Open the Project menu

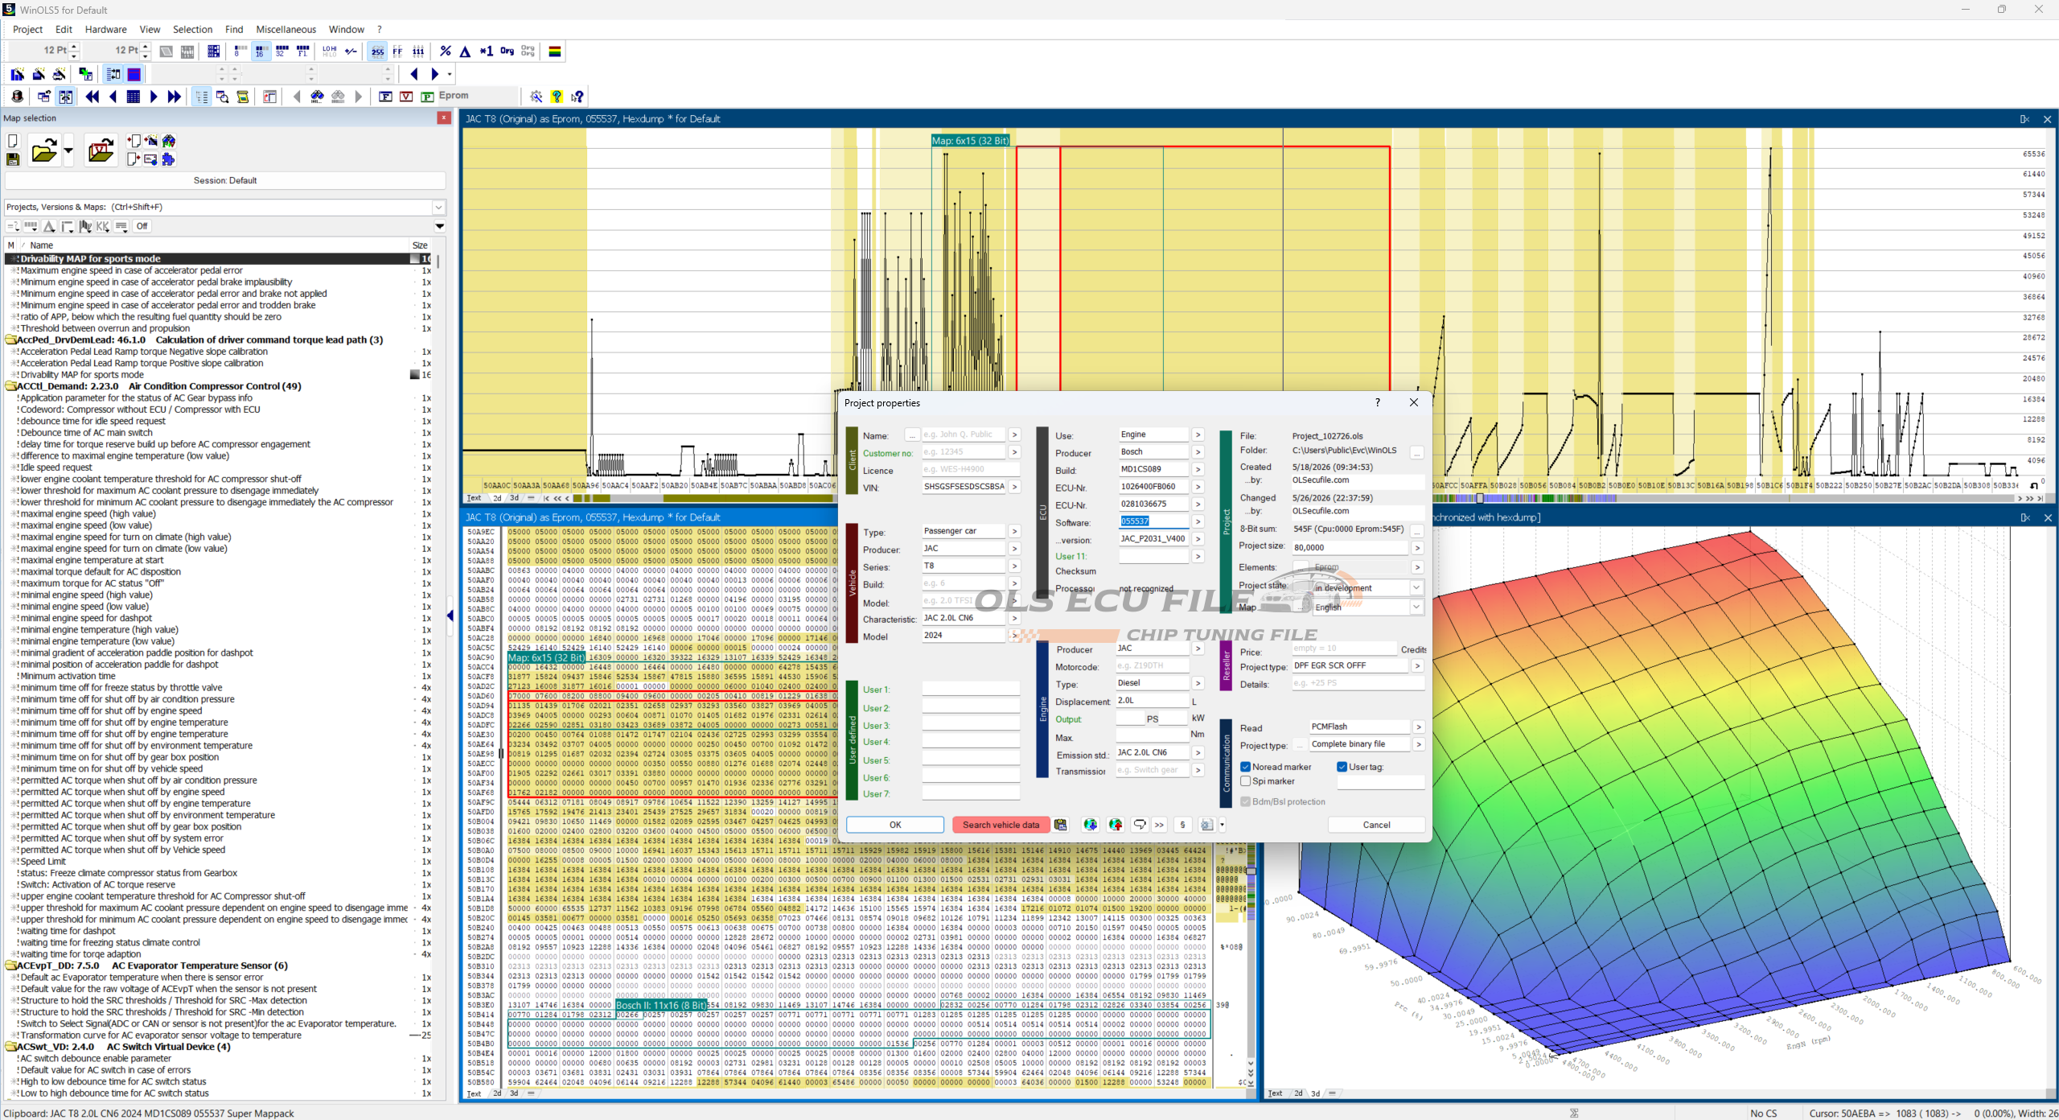point(27,29)
